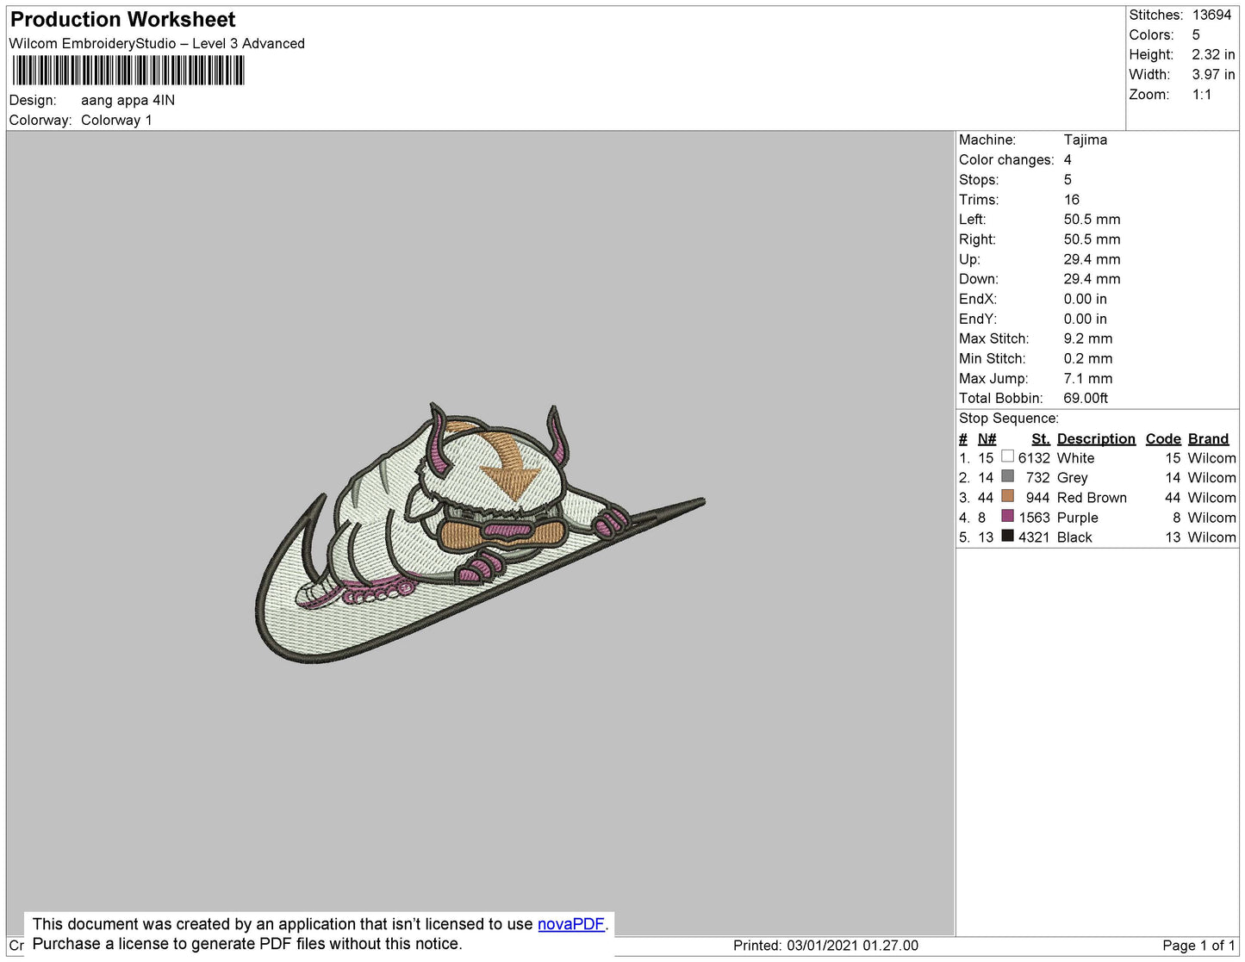Click the Appa embroidery design preview

479,534
